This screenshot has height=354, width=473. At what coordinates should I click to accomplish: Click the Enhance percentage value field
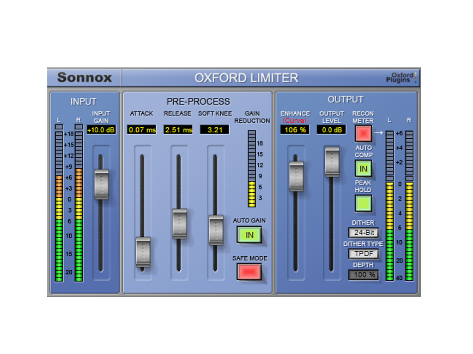pos(295,130)
